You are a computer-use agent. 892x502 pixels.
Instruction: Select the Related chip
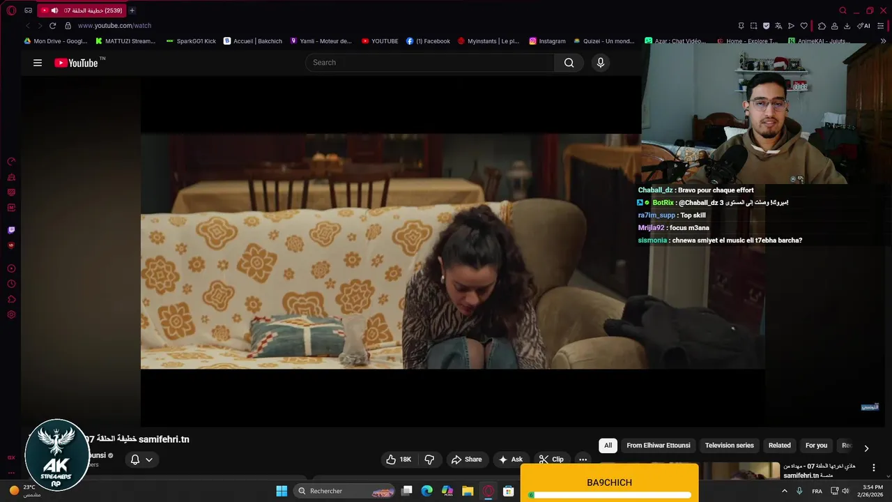[x=779, y=446]
